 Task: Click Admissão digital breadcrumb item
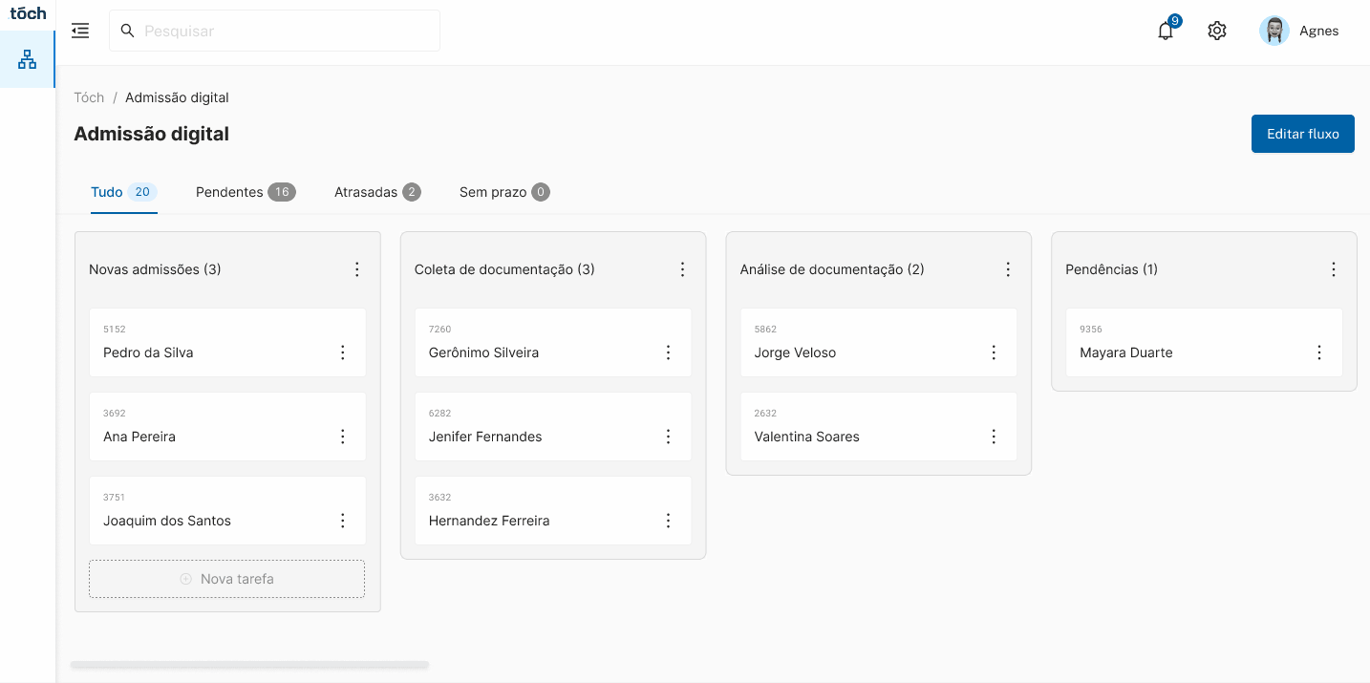(x=177, y=97)
